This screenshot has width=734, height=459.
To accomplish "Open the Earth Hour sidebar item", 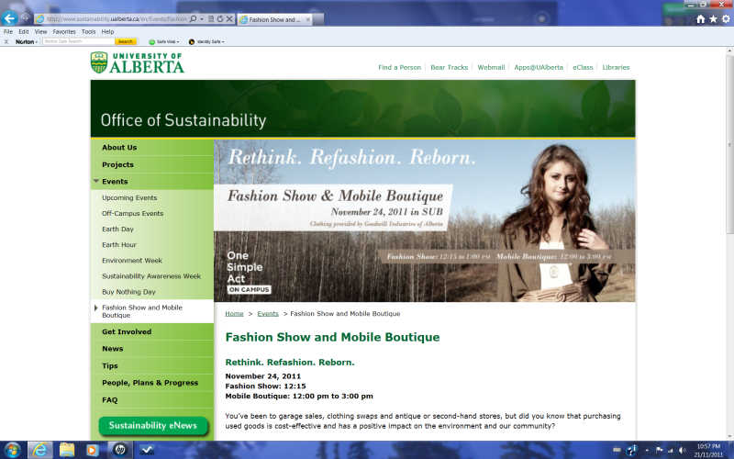I will (x=119, y=244).
